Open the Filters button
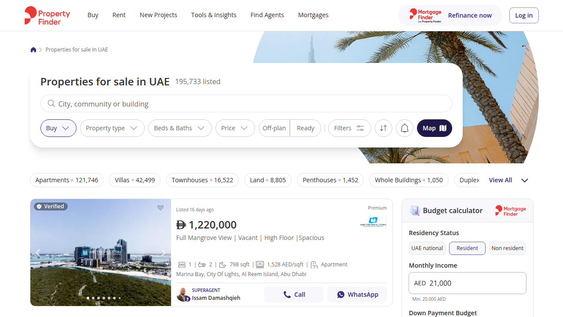Viewport: 563px width, 317px height. (x=350, y=128)
